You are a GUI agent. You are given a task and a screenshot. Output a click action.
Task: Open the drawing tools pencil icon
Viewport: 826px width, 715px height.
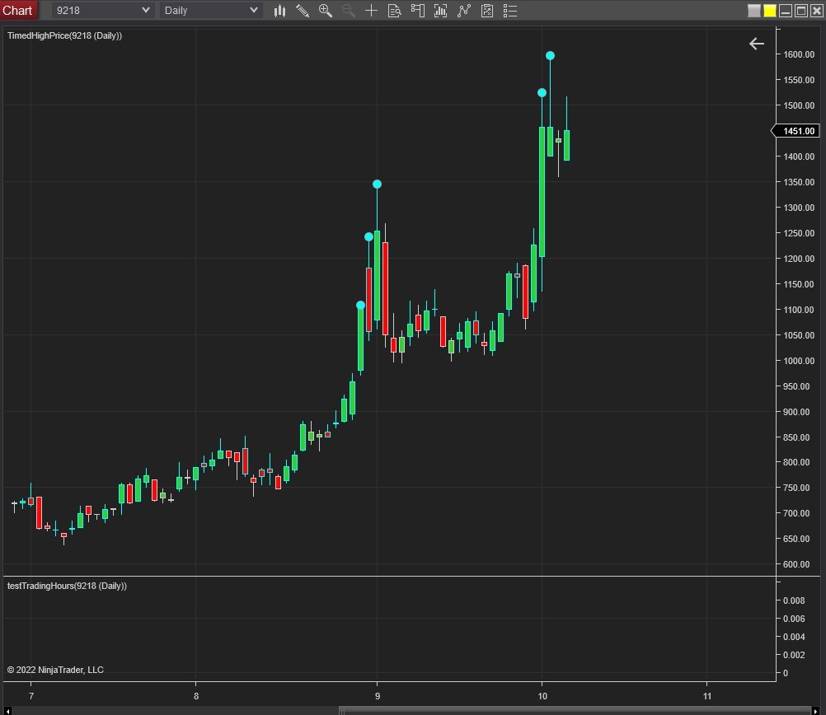point(303,11)
